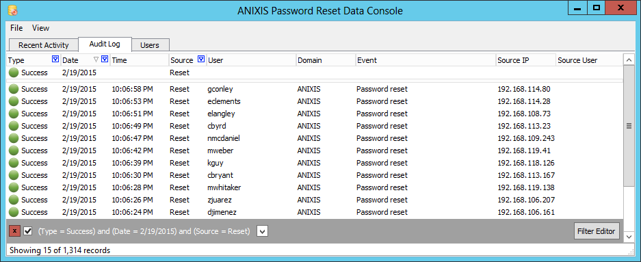Screen dimensions: 641x262
Task: Click IP address 192.168.106.161
Action: [526, 212]
